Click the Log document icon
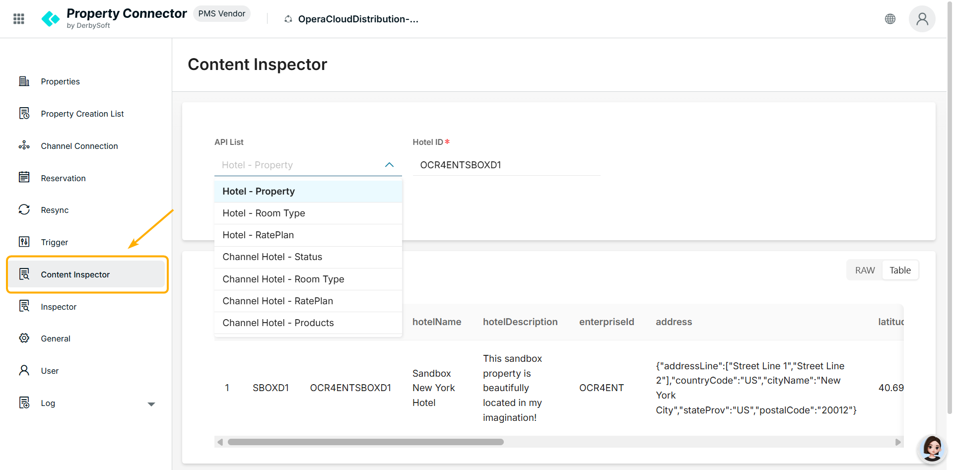The width and height of the screenshot is (953, 470). 24,403
